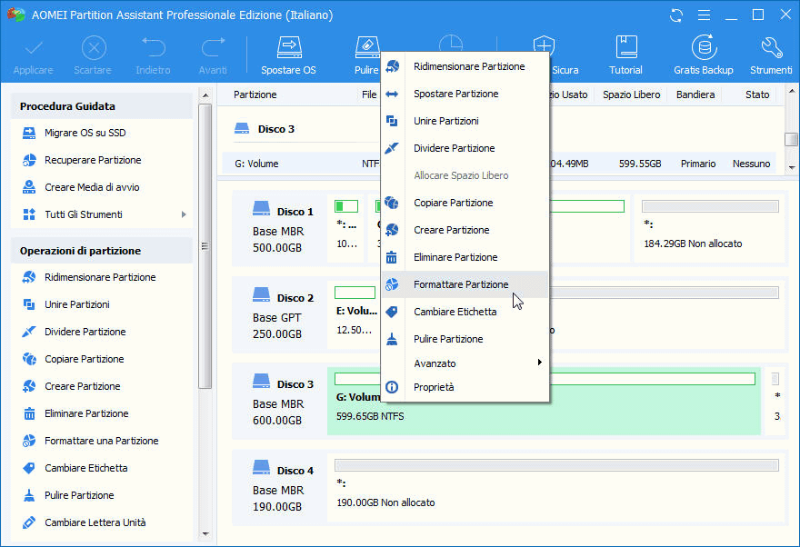Click the Procedura Guidata header
The width and height of the screenshot is (800, 547).
coord(102,106)
